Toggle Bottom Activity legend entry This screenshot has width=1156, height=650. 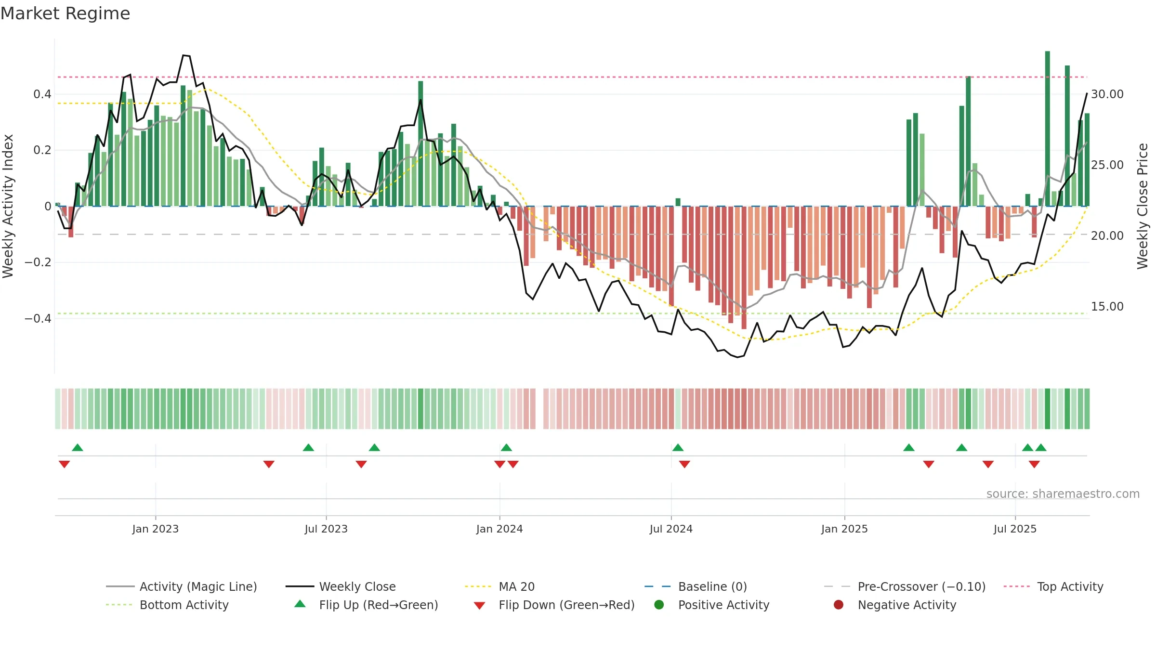[167, 605]
